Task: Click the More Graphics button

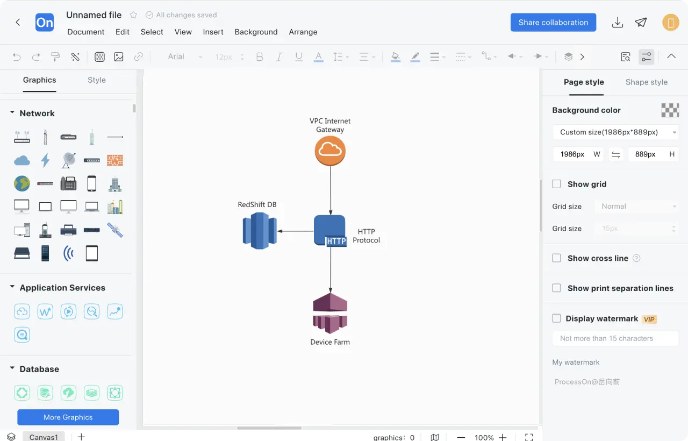Action: [68, 417]
